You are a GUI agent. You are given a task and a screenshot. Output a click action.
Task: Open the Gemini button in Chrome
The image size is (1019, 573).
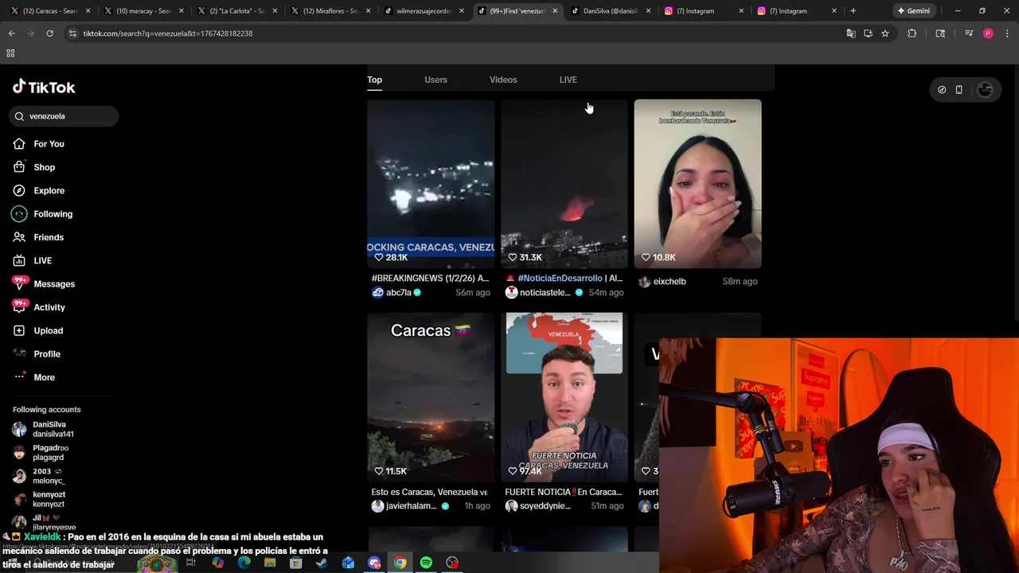[913, 11]
